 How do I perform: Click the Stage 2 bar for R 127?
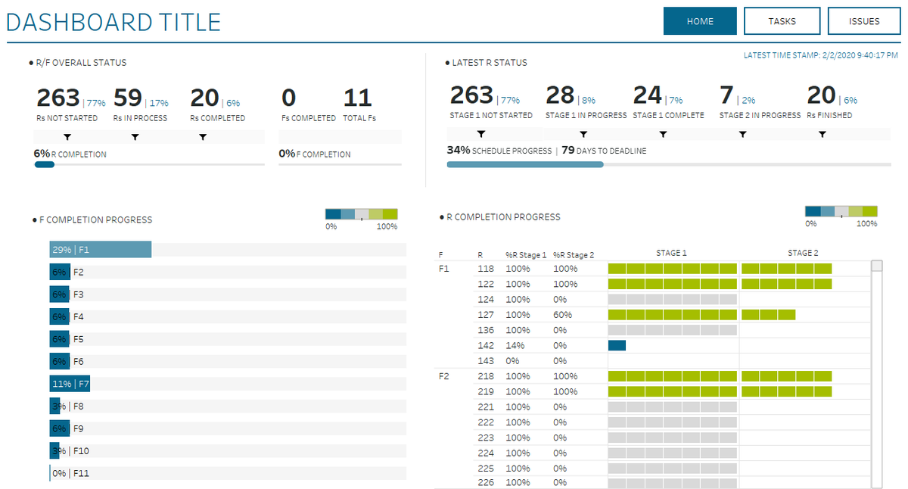point(768,315)
